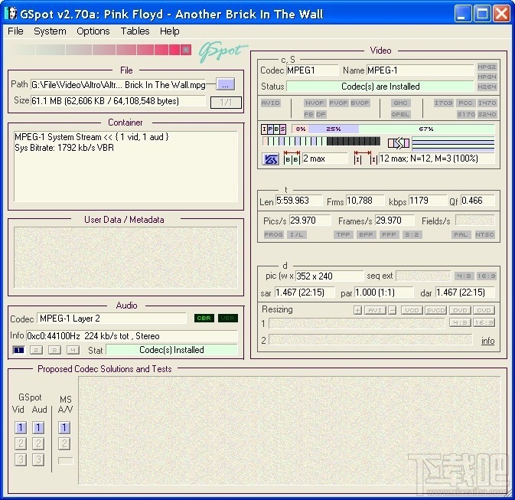Open the File menu
The width and height of the screenshot is (515, 500).
[15, 31]
